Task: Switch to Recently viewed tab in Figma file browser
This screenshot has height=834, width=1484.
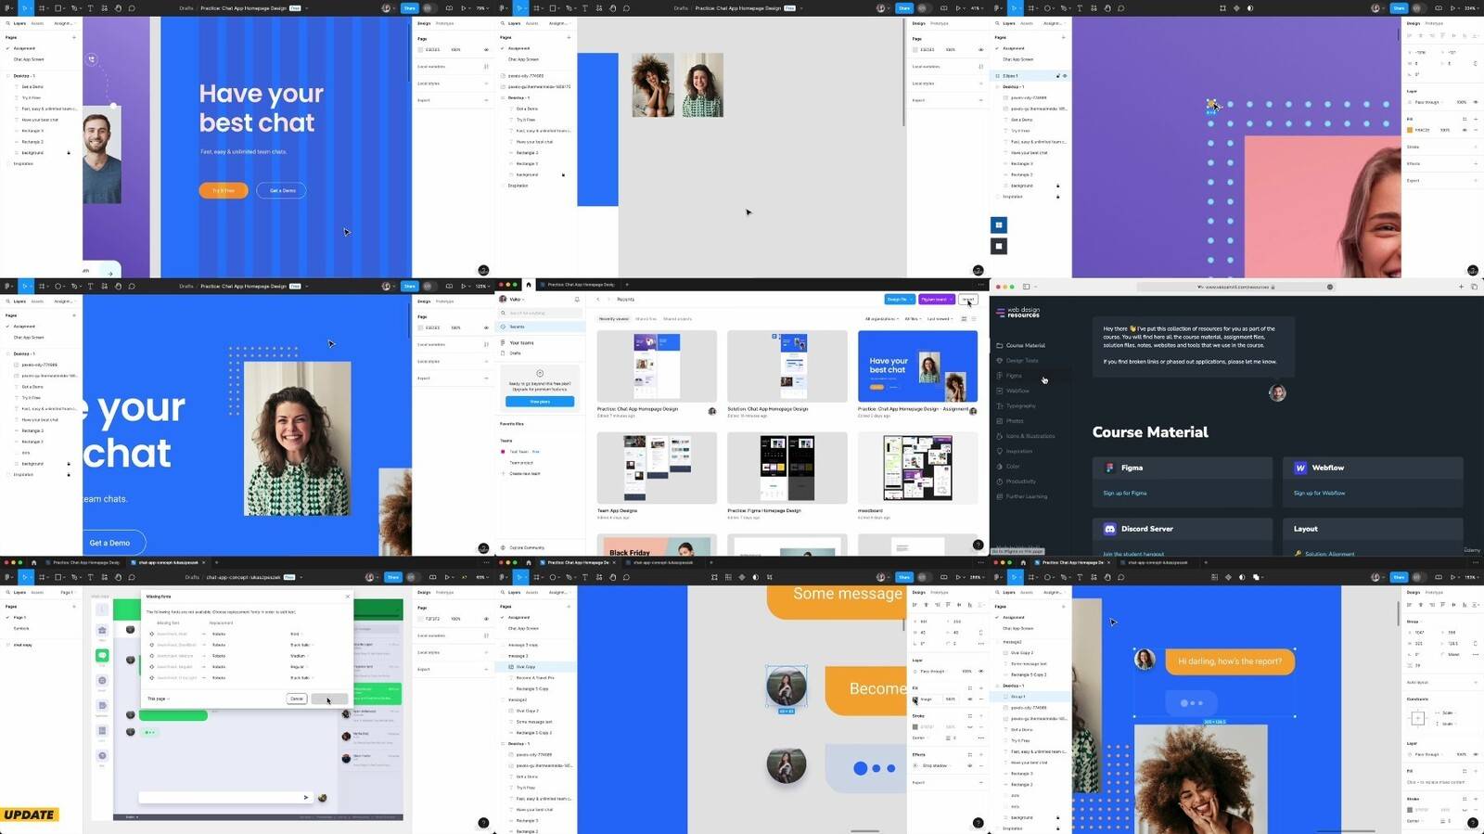Action: coord(613,319)
